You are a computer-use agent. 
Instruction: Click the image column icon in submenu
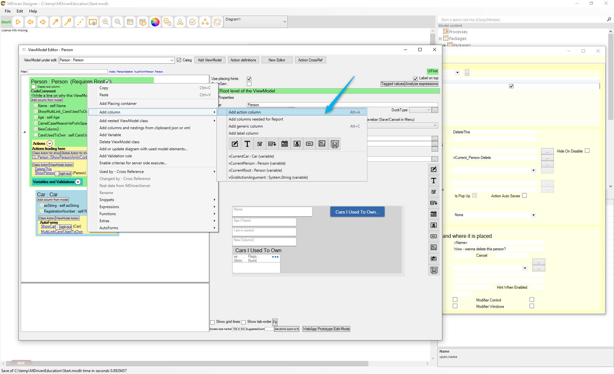(297, 144)
